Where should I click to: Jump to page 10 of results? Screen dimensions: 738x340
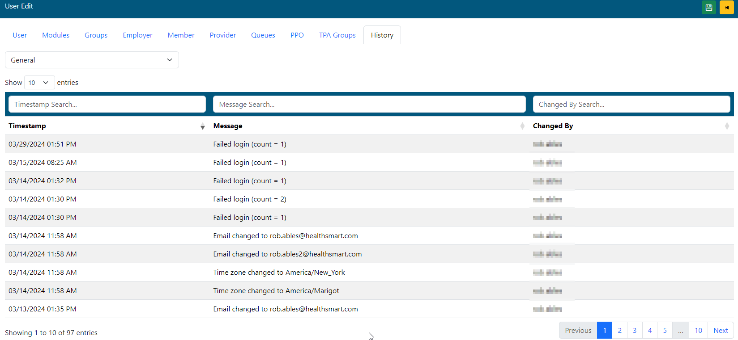[x=698, y=331]
